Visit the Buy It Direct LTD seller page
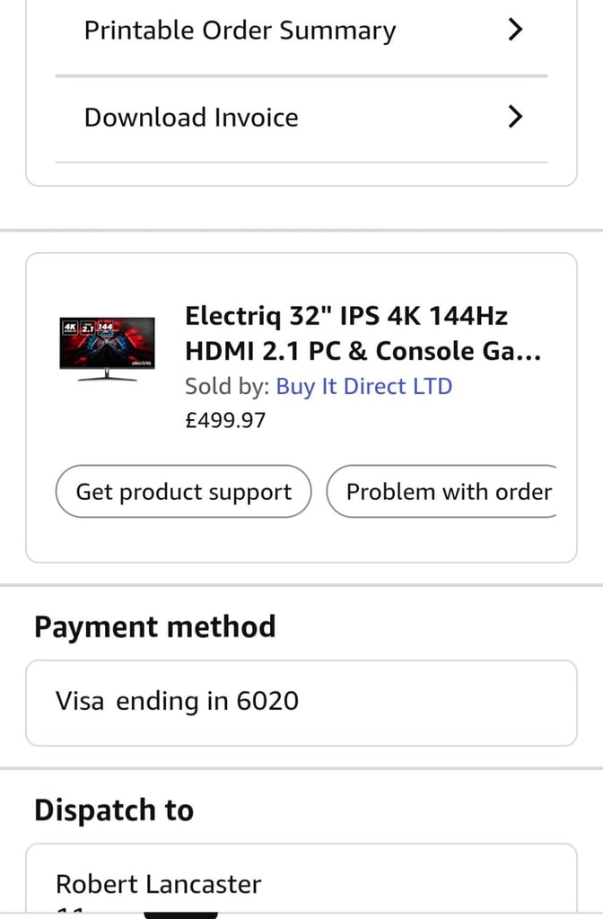The image size is (603, 919). click(x=363, y=387)
